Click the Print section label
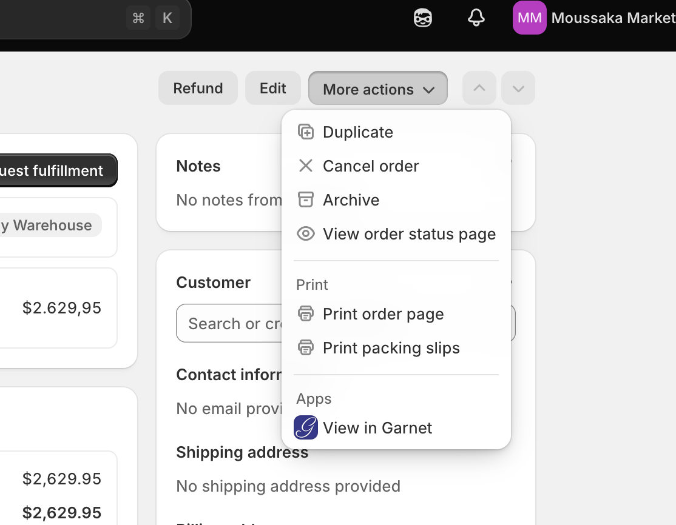 (x=312, y=285)
